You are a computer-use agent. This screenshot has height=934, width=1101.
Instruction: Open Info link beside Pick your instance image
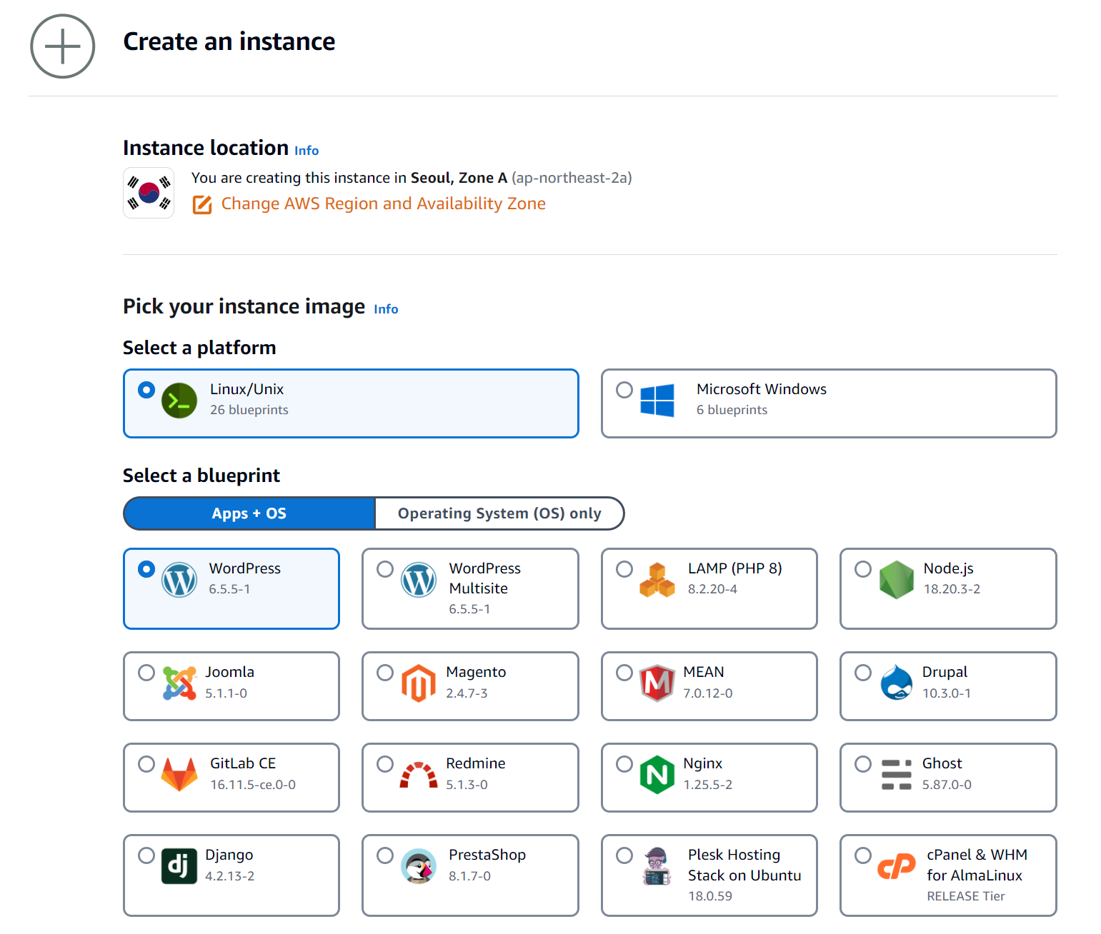coord(386,309)
